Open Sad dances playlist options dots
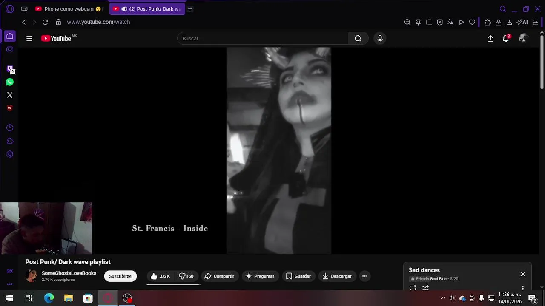This screenshot has height=306, width=545. click(523, 288)
